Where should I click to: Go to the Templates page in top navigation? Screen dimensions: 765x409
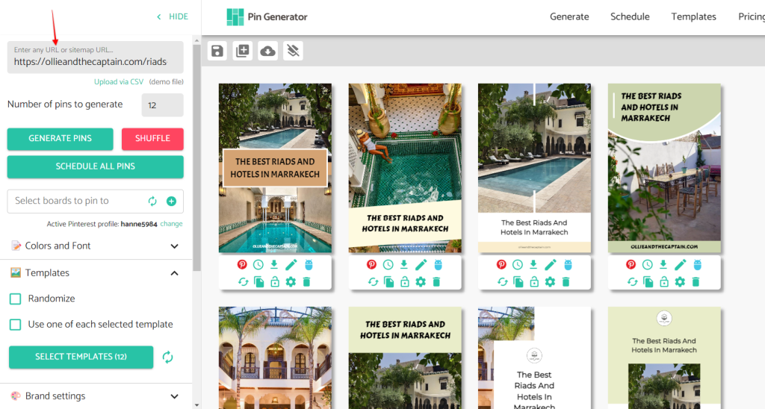(693, 16)
